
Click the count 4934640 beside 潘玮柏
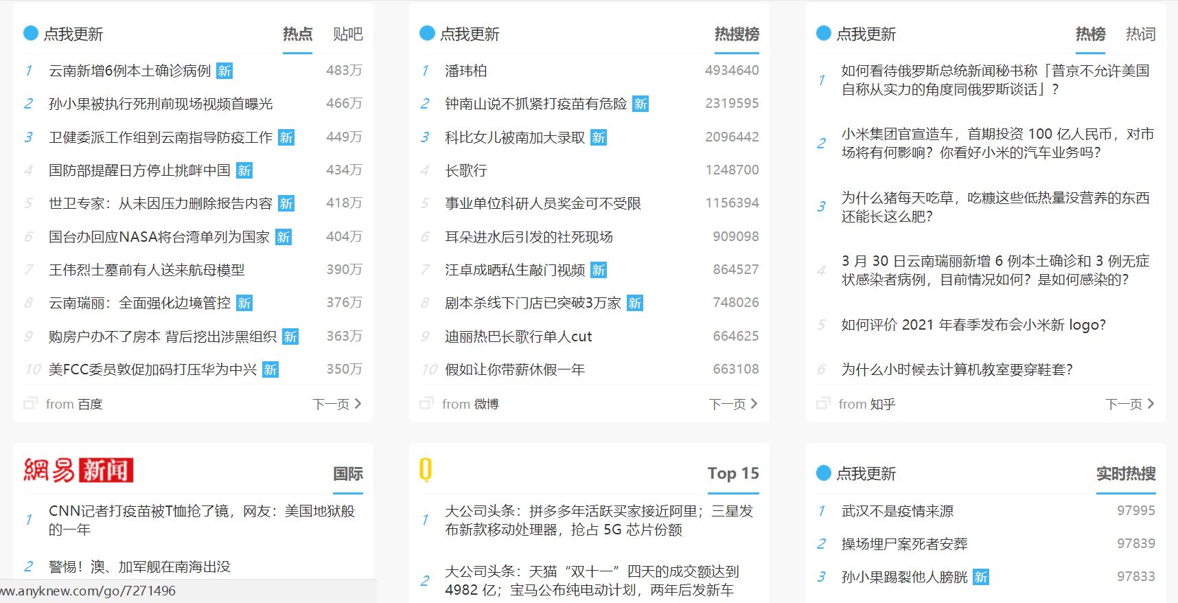732,70
